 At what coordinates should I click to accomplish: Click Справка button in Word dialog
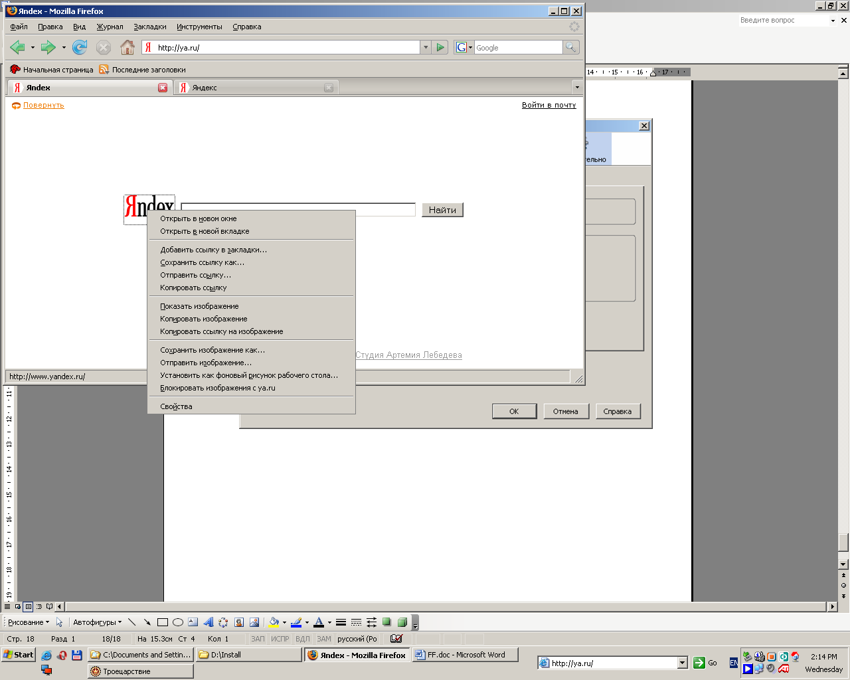coord(618,411)
